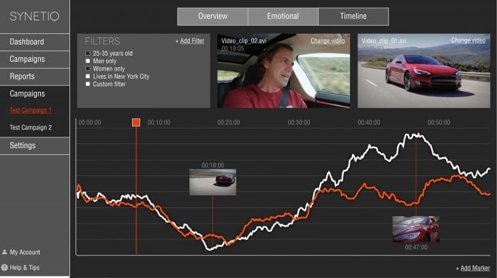Click the My Account person icon
Image resolution: width=497 pixels, height=278 pixels.
click(5, 252)
